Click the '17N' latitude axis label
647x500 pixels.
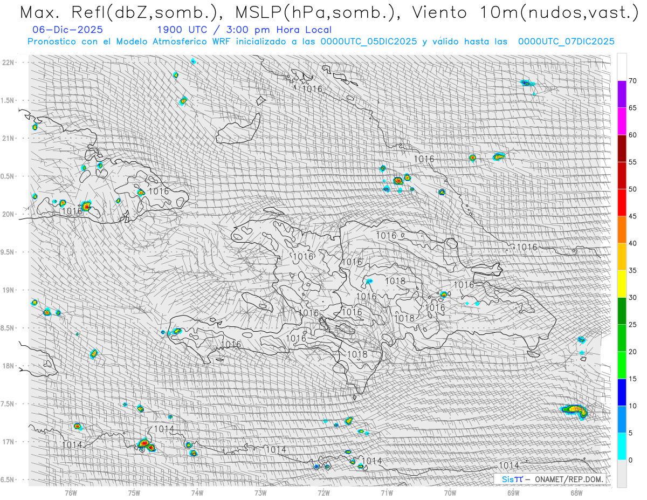9,441
